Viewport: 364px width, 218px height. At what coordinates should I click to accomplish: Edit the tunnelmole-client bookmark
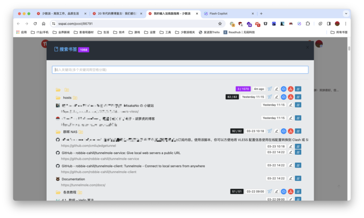[x=291, y=166]
